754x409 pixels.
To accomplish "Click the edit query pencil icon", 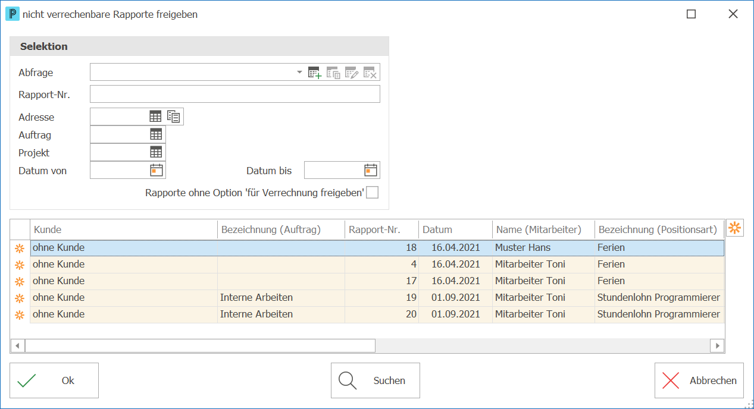I will pos(352,73).
